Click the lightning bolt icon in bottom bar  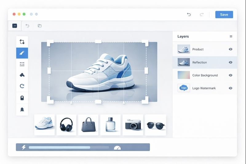[x=24, y=147]
